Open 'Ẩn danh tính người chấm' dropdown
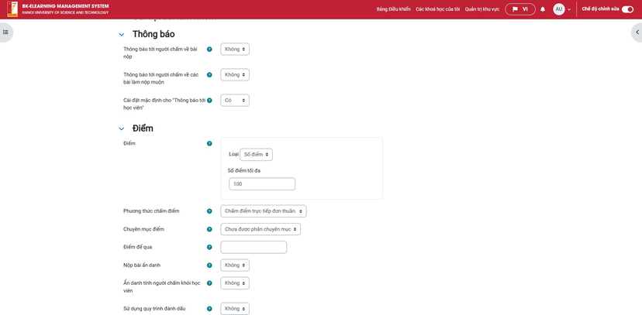 tap(235, 283)
